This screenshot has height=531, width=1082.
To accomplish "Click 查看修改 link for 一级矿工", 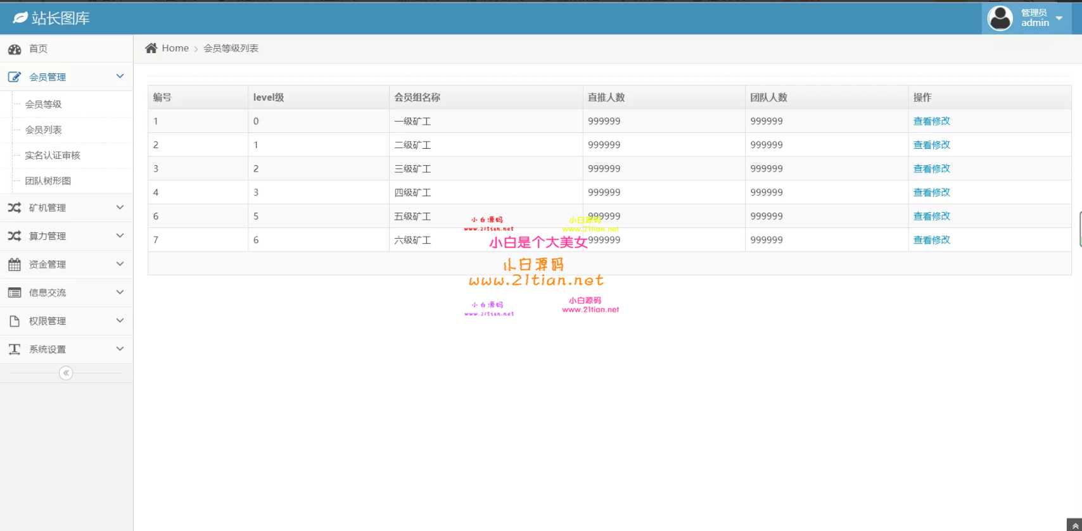I will (931, 121).
